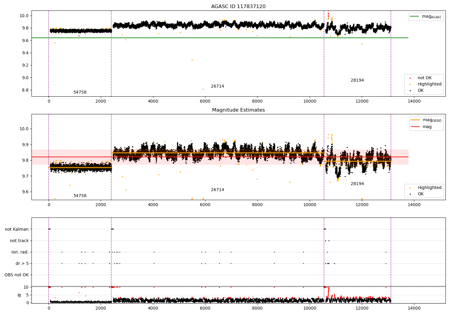Select "Highlighted" in the top plot legend
450x315 pixels.
pyautogui.click(x=430, y=84)
